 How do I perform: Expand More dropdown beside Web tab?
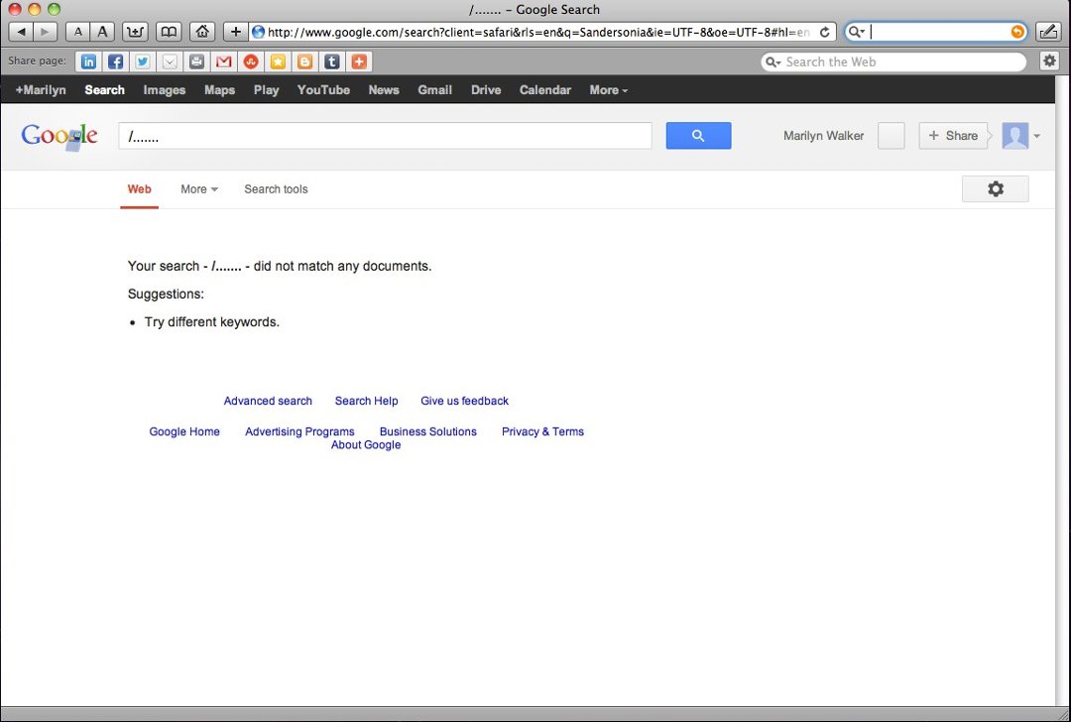tap(198, 189)
